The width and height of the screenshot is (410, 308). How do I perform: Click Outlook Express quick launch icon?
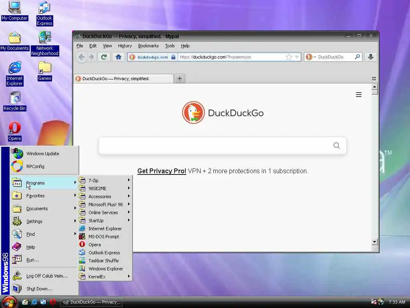pos(43,302)
